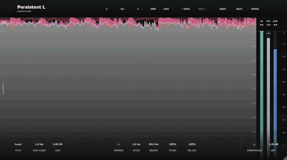The width and height of the screenshot is (287, 160).
Task: Click Open in the top bar
Action: [153, 9]
